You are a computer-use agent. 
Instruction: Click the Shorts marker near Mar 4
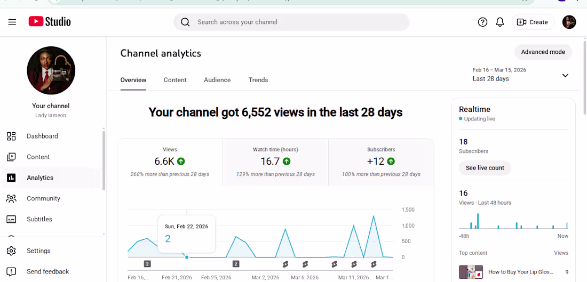point(285,264)
